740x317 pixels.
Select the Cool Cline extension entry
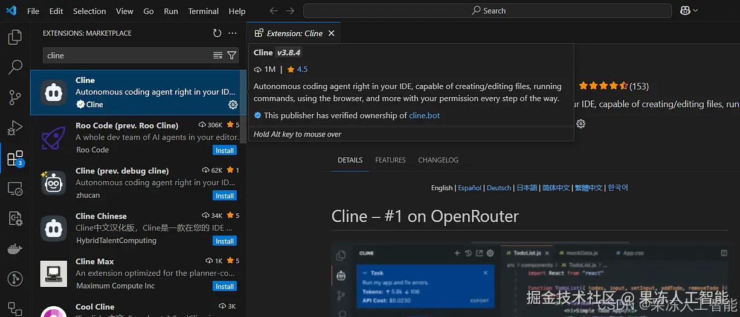pyautogui.click(x=138, y=307)
